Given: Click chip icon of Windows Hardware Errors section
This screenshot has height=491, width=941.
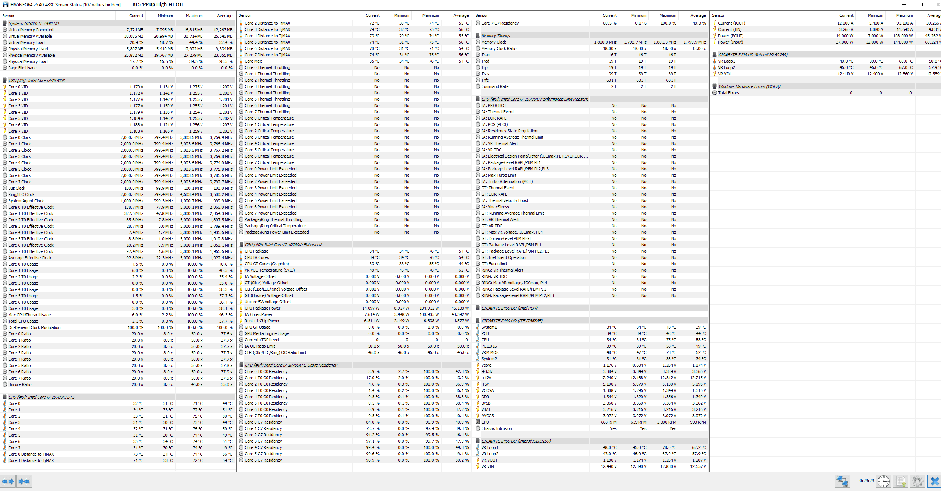Looking at the screenshot, I should pyautogui.click(x=715, y=86).
